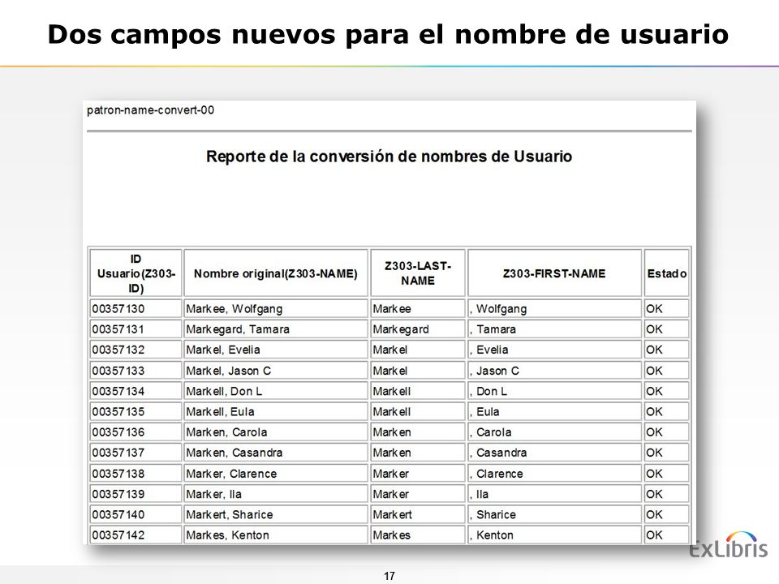Click first name cell ', Carola'
Screen dimensions: 779x584
coord(554,432)
